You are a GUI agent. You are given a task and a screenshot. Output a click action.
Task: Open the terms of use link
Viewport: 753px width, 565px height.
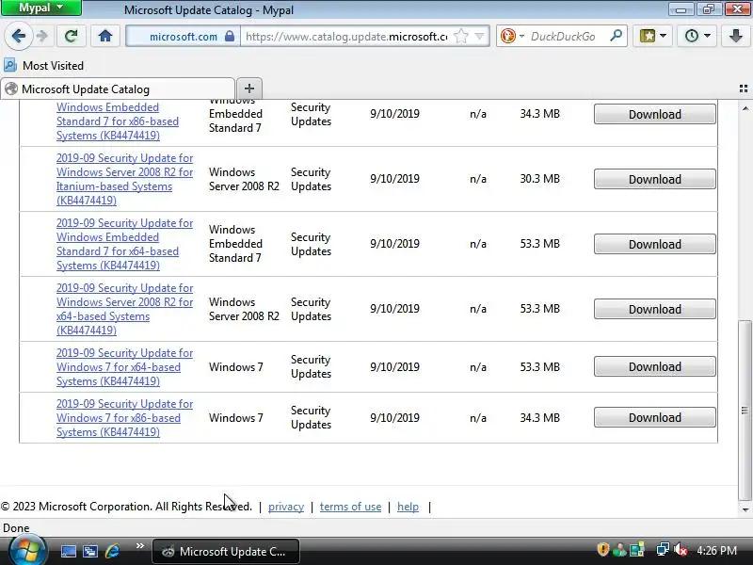tap(350, 507)
